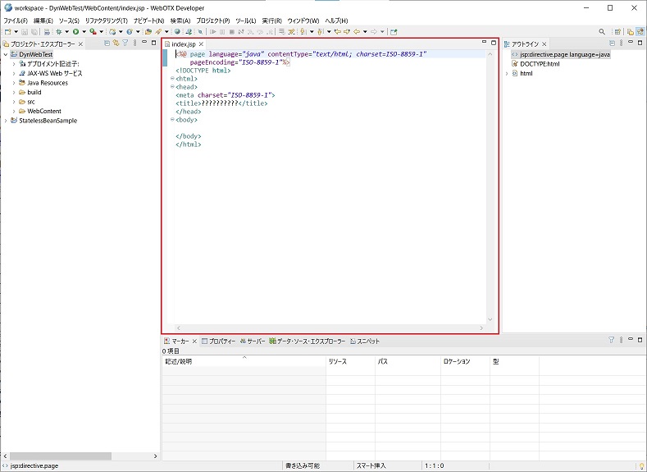Close the index.jsp editor tab
This screenshot has width=647, height=472.
pos(202,44)
